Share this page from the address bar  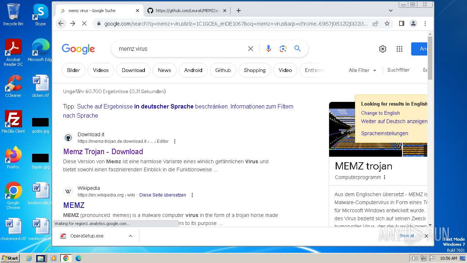pos(375,23)
